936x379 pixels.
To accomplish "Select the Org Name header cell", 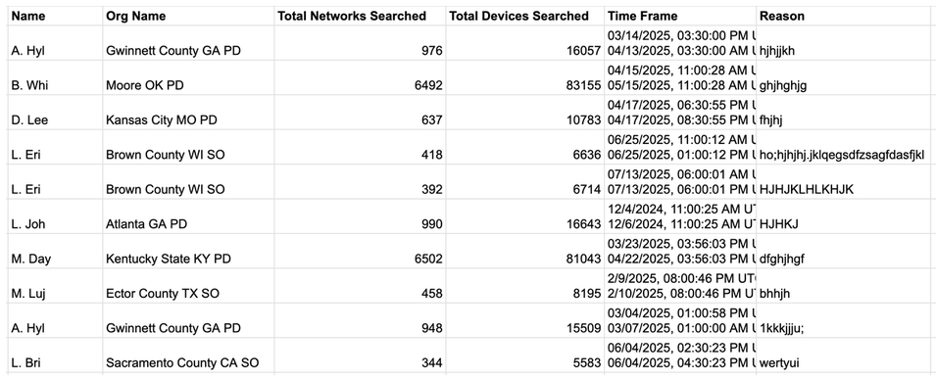I will click(x=188, y=16).
